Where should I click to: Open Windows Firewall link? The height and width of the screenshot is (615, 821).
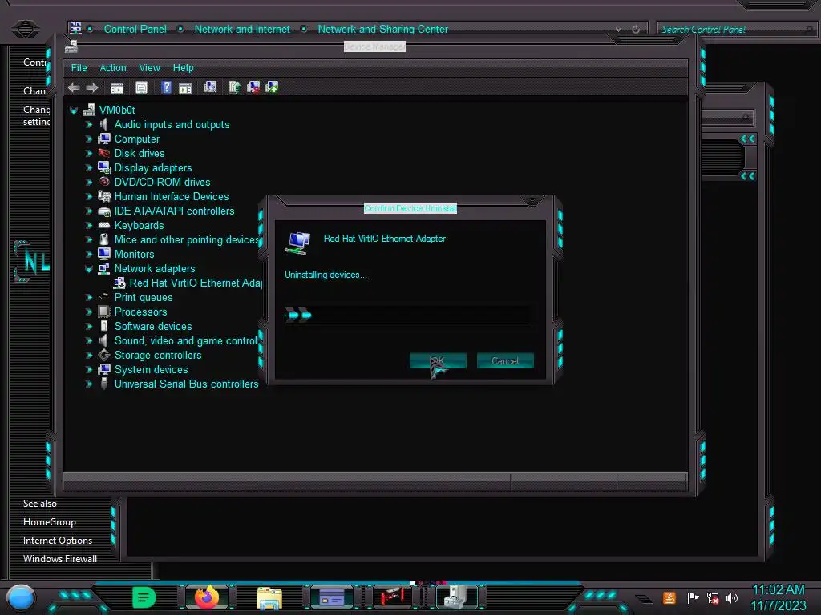coord(60,558)
